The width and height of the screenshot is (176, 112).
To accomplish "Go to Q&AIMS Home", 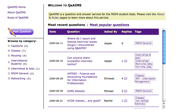I will coord(16,7).
